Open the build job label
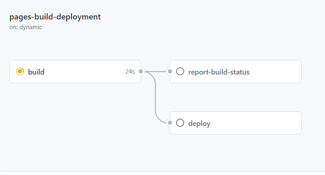Image resolution: width=325 pixels, height=175 pixels. click(36, 72)
